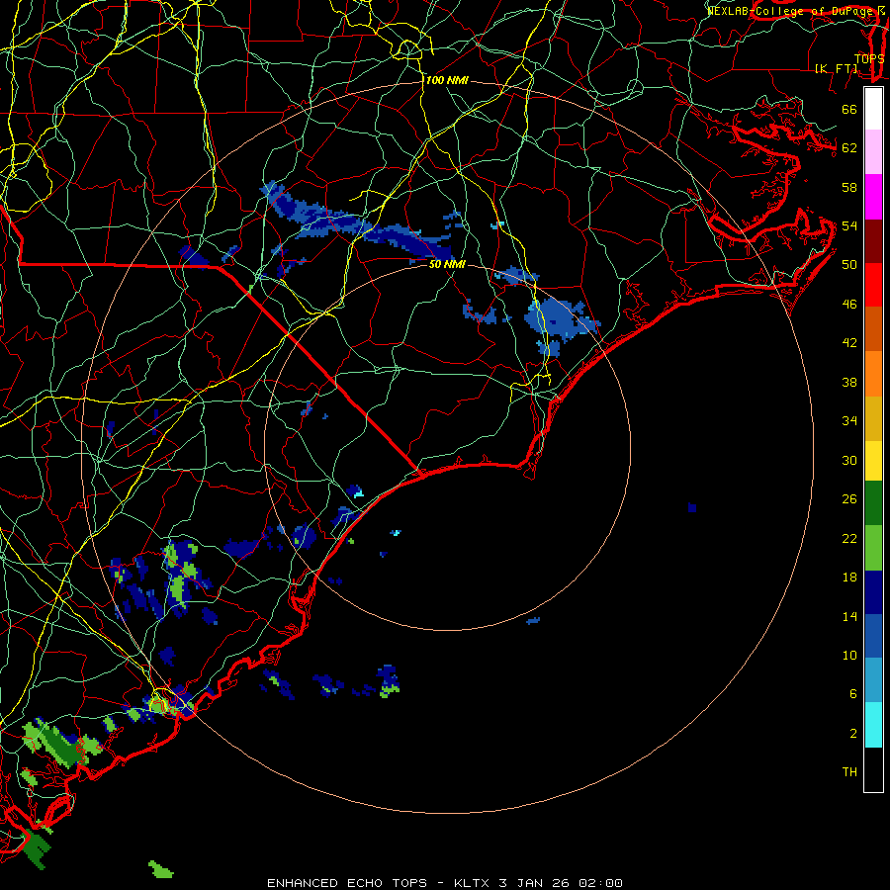Click the light green legend swatch
890x890 pixels.
click(x=873, y=548)
